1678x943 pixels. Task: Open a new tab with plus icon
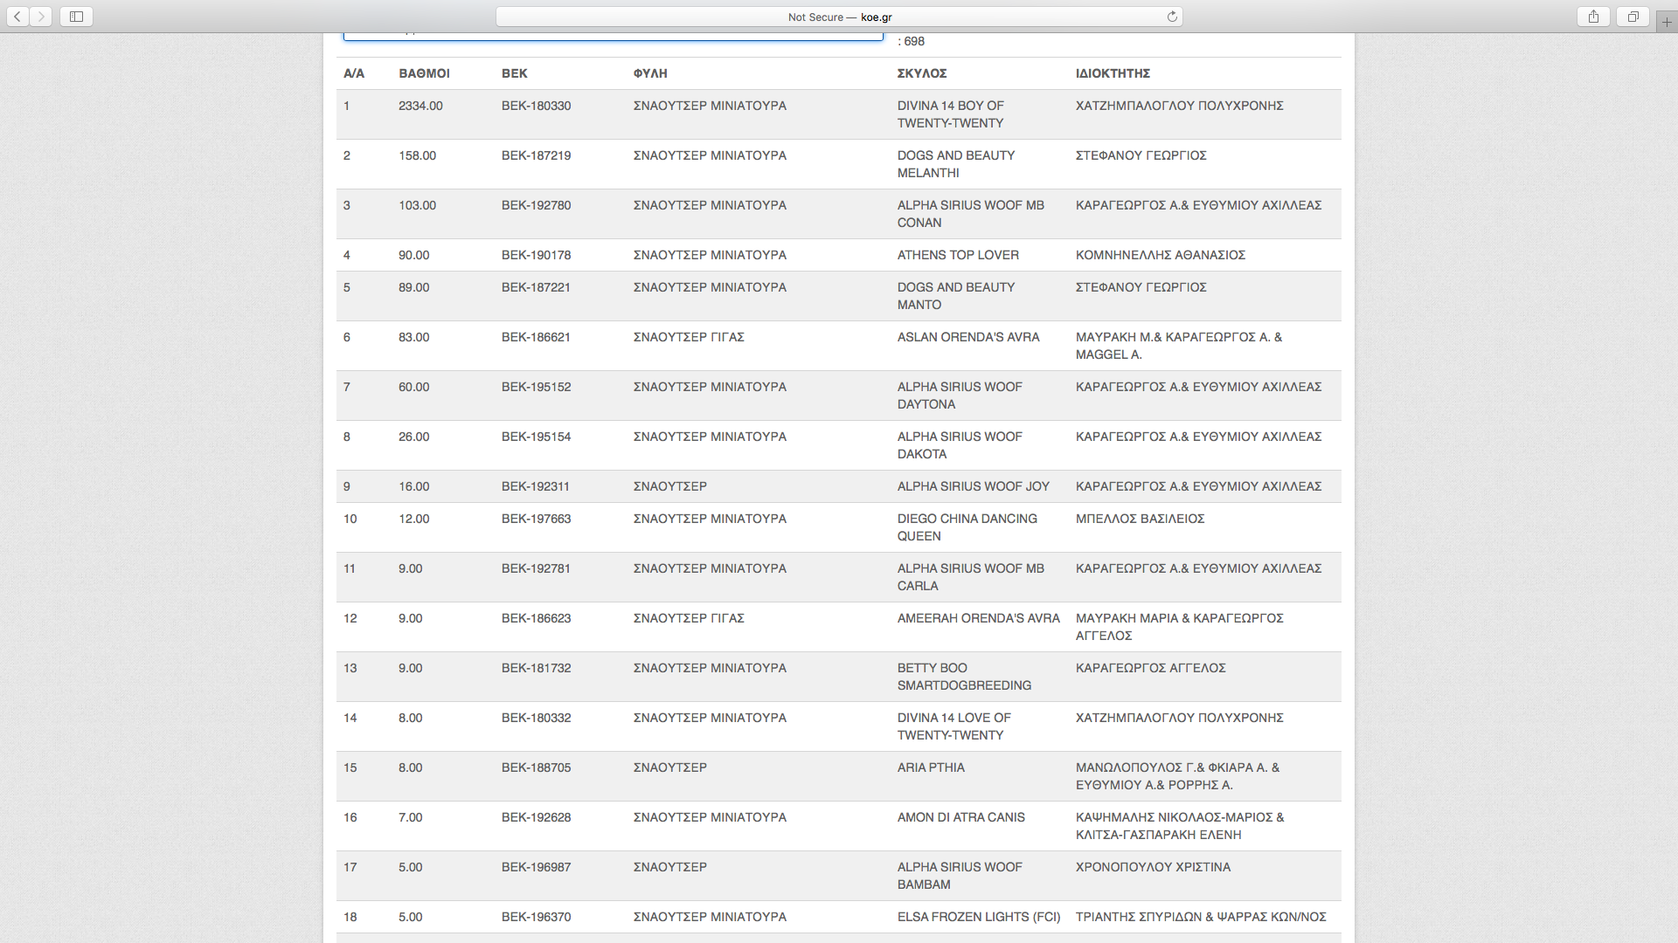(x=1667, y=22)
